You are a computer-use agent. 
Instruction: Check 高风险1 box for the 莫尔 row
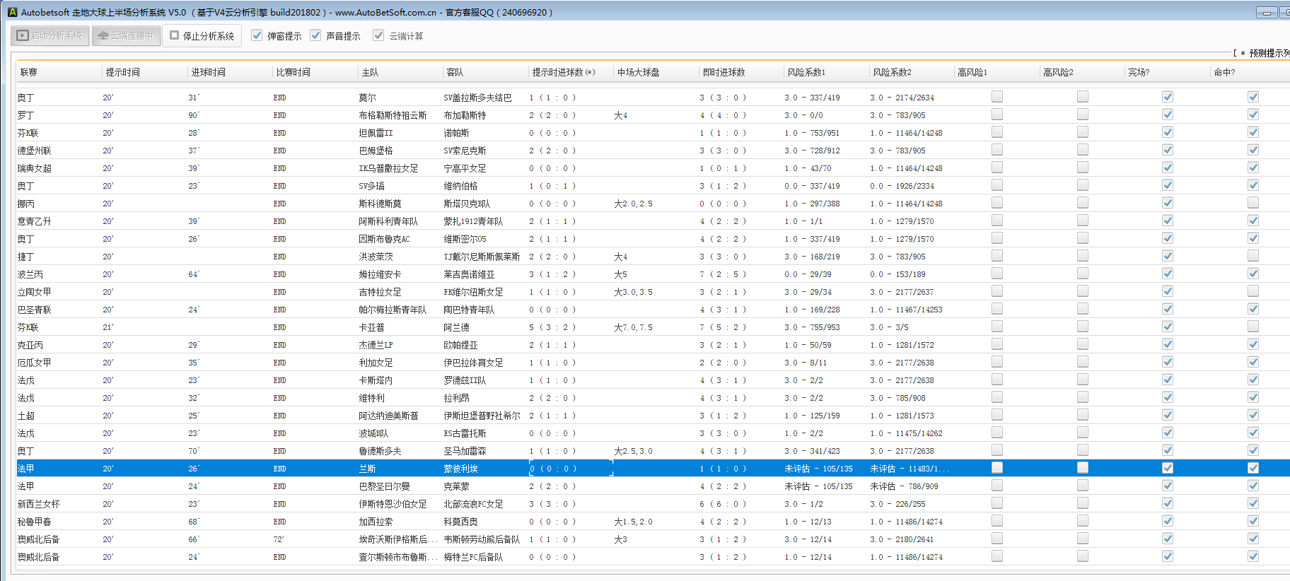(x=997, y=97)
